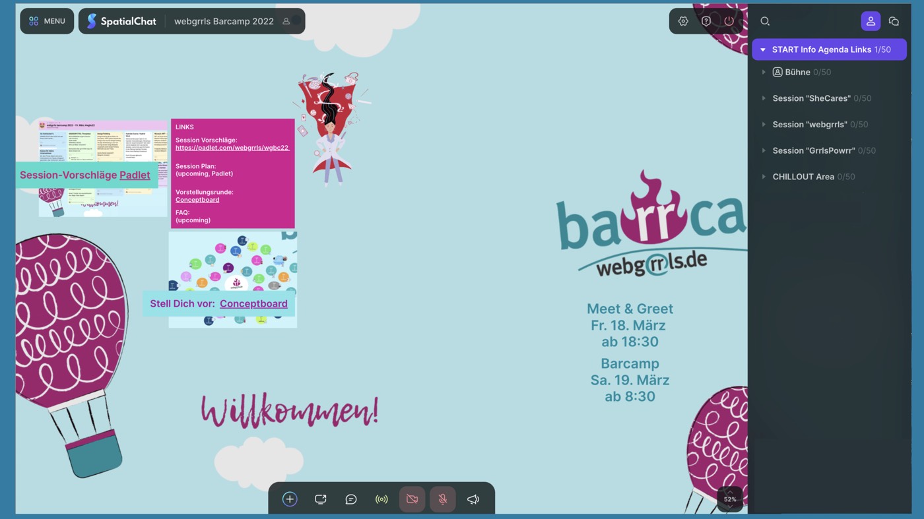Image resolution: width=924 pixels, height=519 pixels.
Task: Collapse the START Info Agenda Links room
Action: [763, 49]
